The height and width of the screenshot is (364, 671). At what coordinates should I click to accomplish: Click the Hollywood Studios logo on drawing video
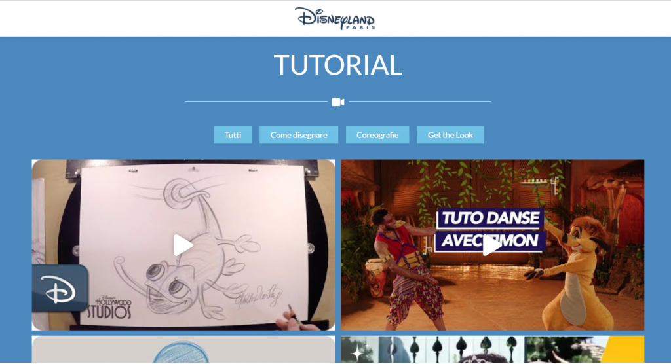pyautogui.click(x=109, y=307)
